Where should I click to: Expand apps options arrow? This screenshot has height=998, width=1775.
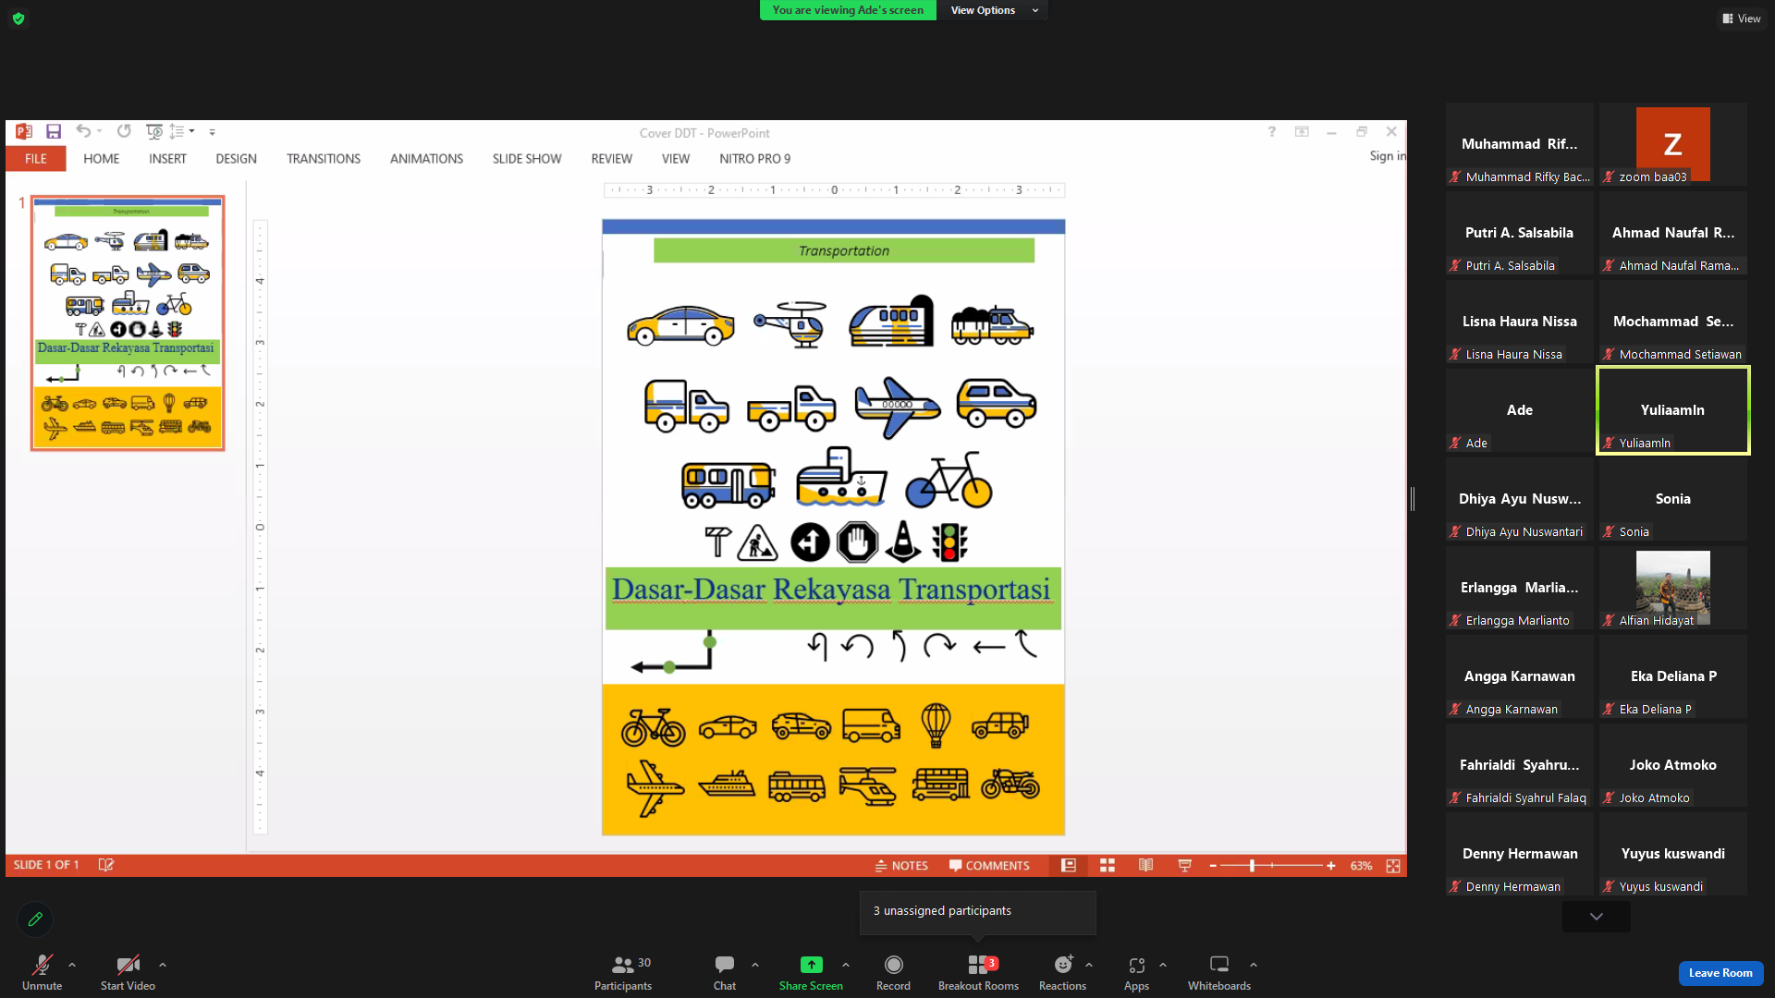coord(1163,965)
